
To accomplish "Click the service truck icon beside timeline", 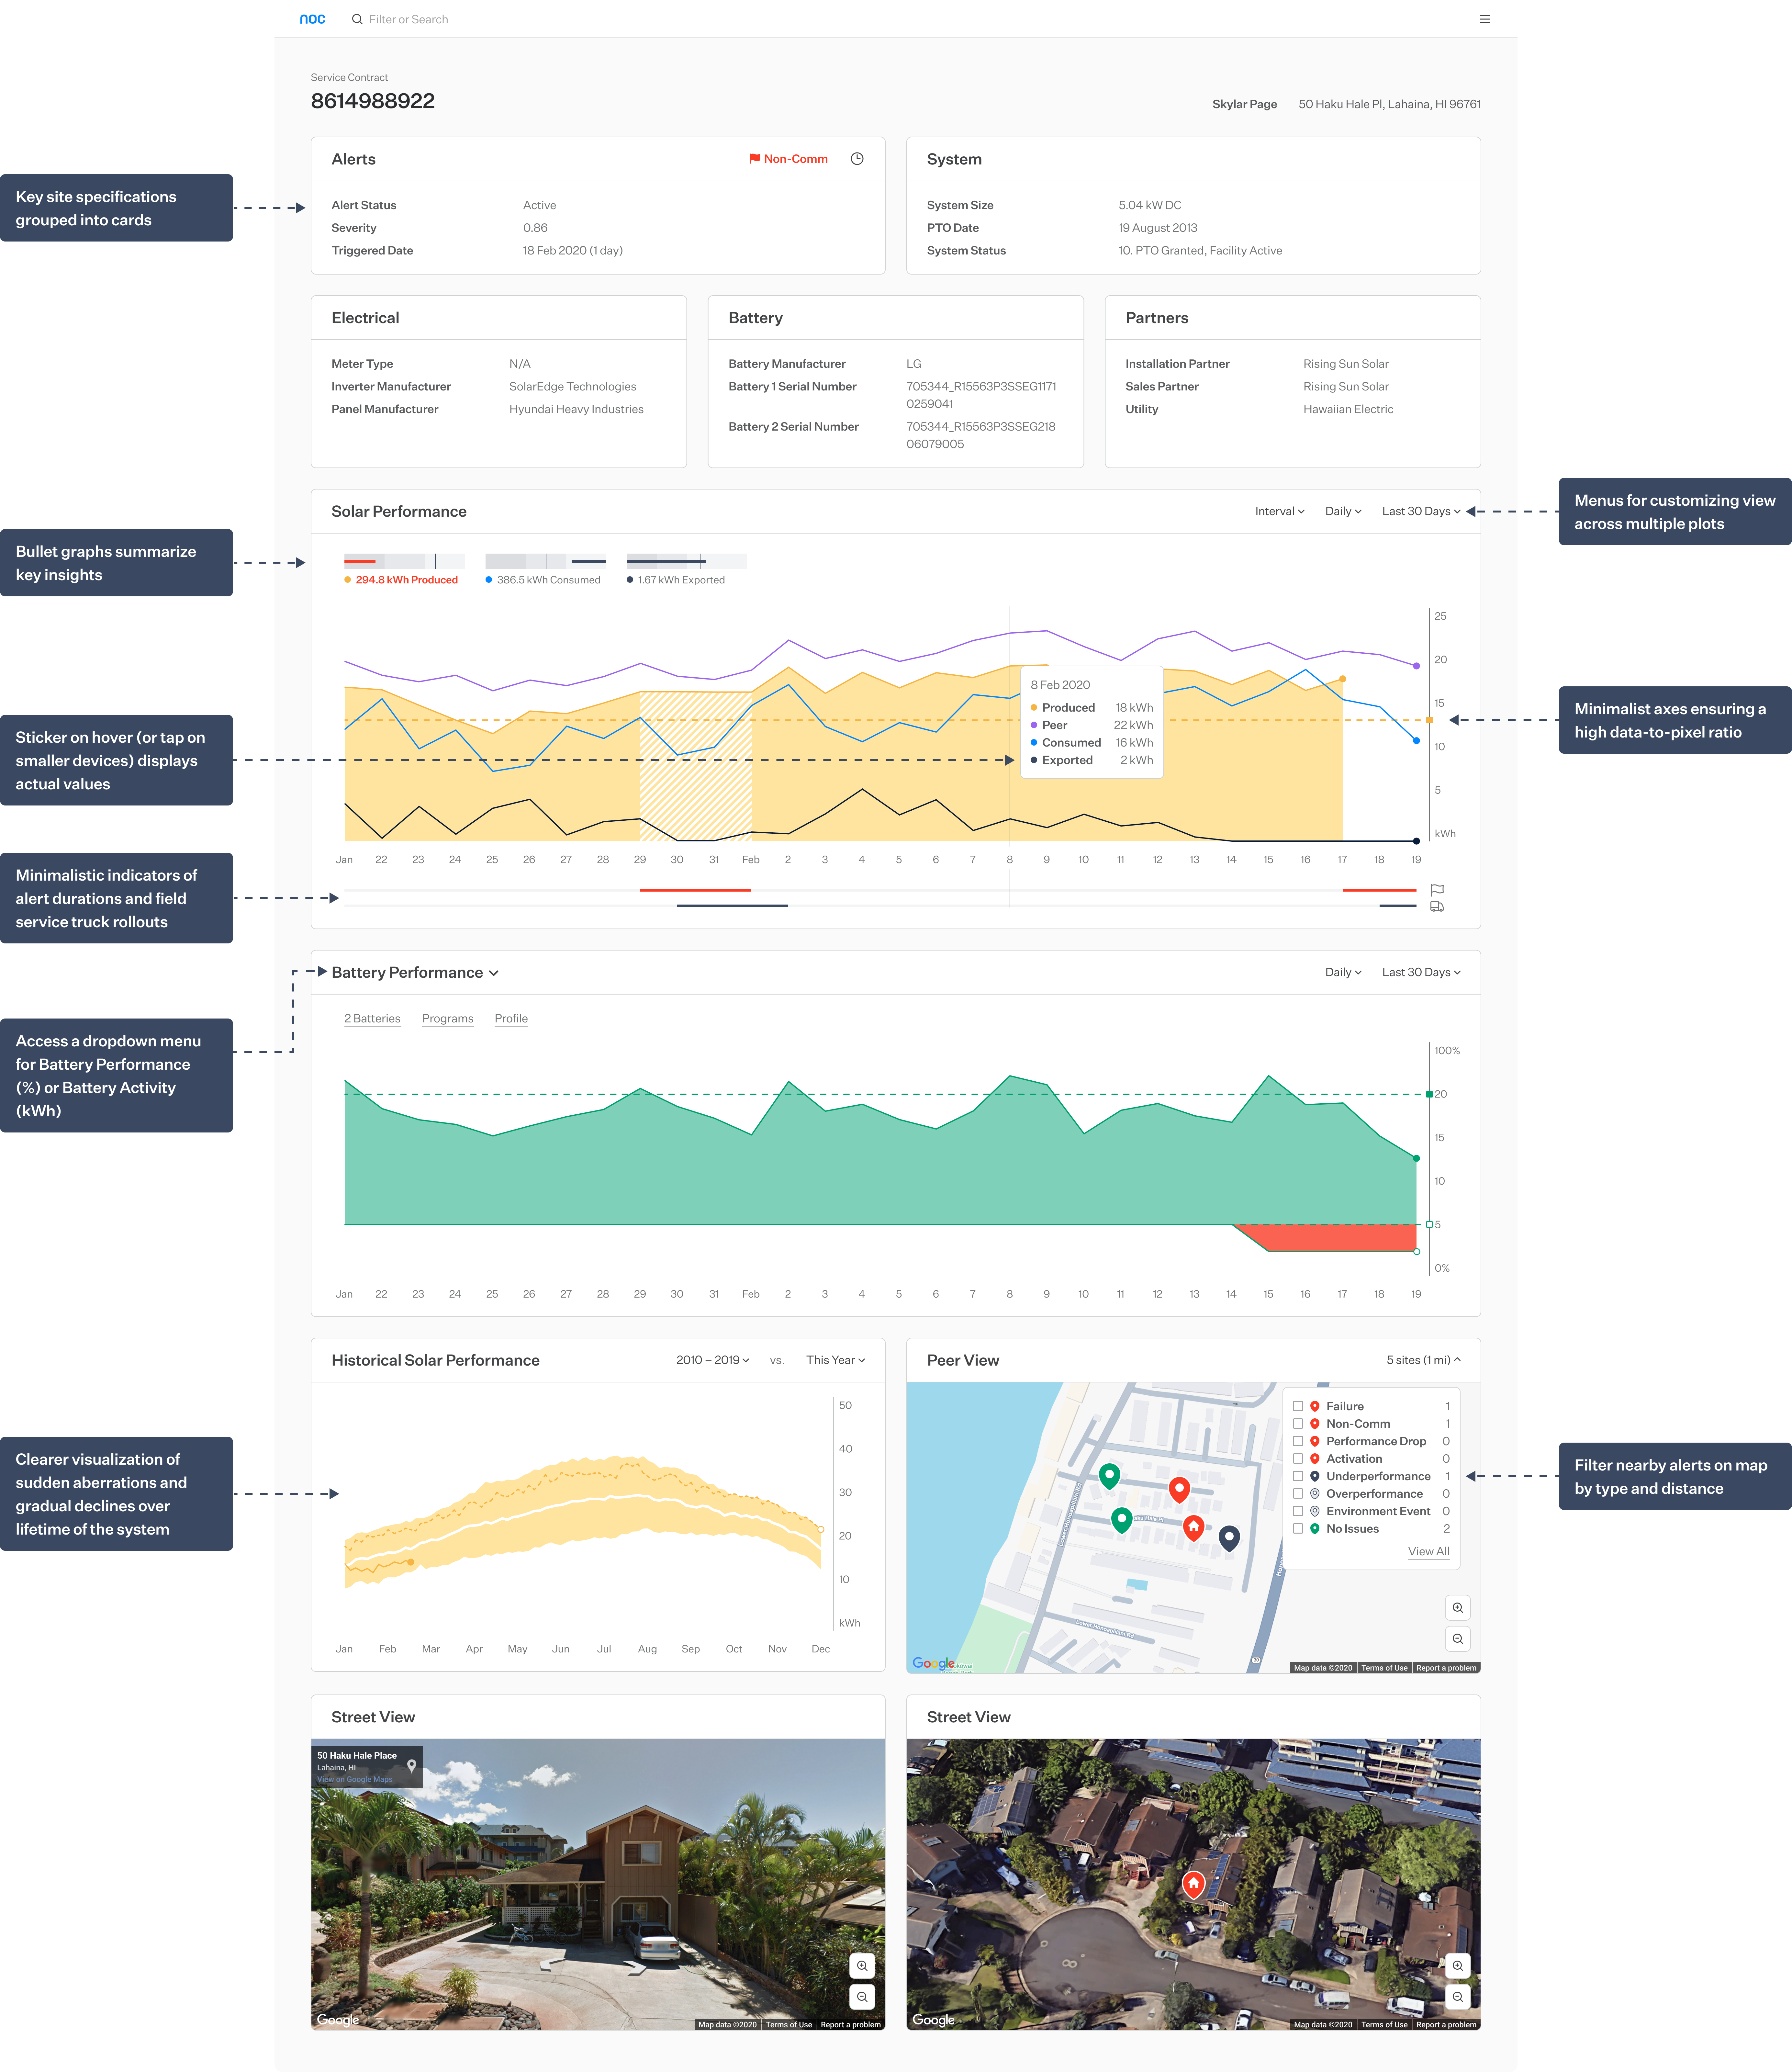I will click(x=1437, y=907).
